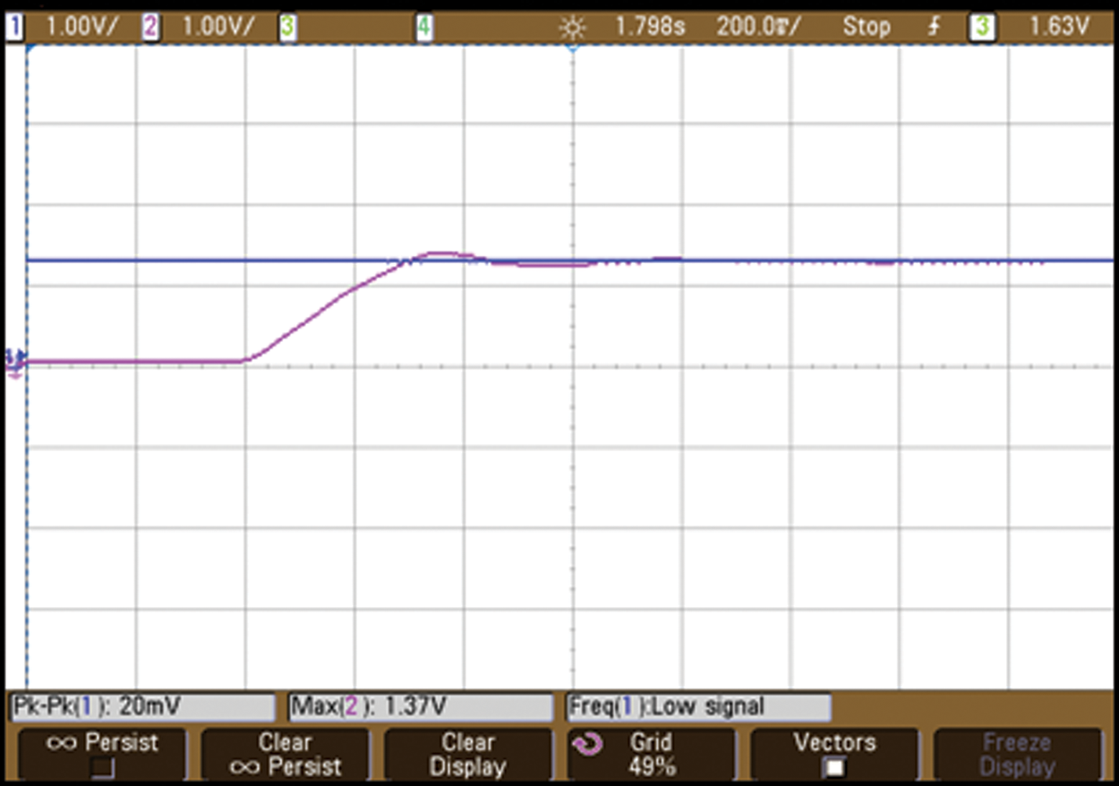Toggle the Vectors checkbox
The image size is (1119, 786).
tap(834, 767)
